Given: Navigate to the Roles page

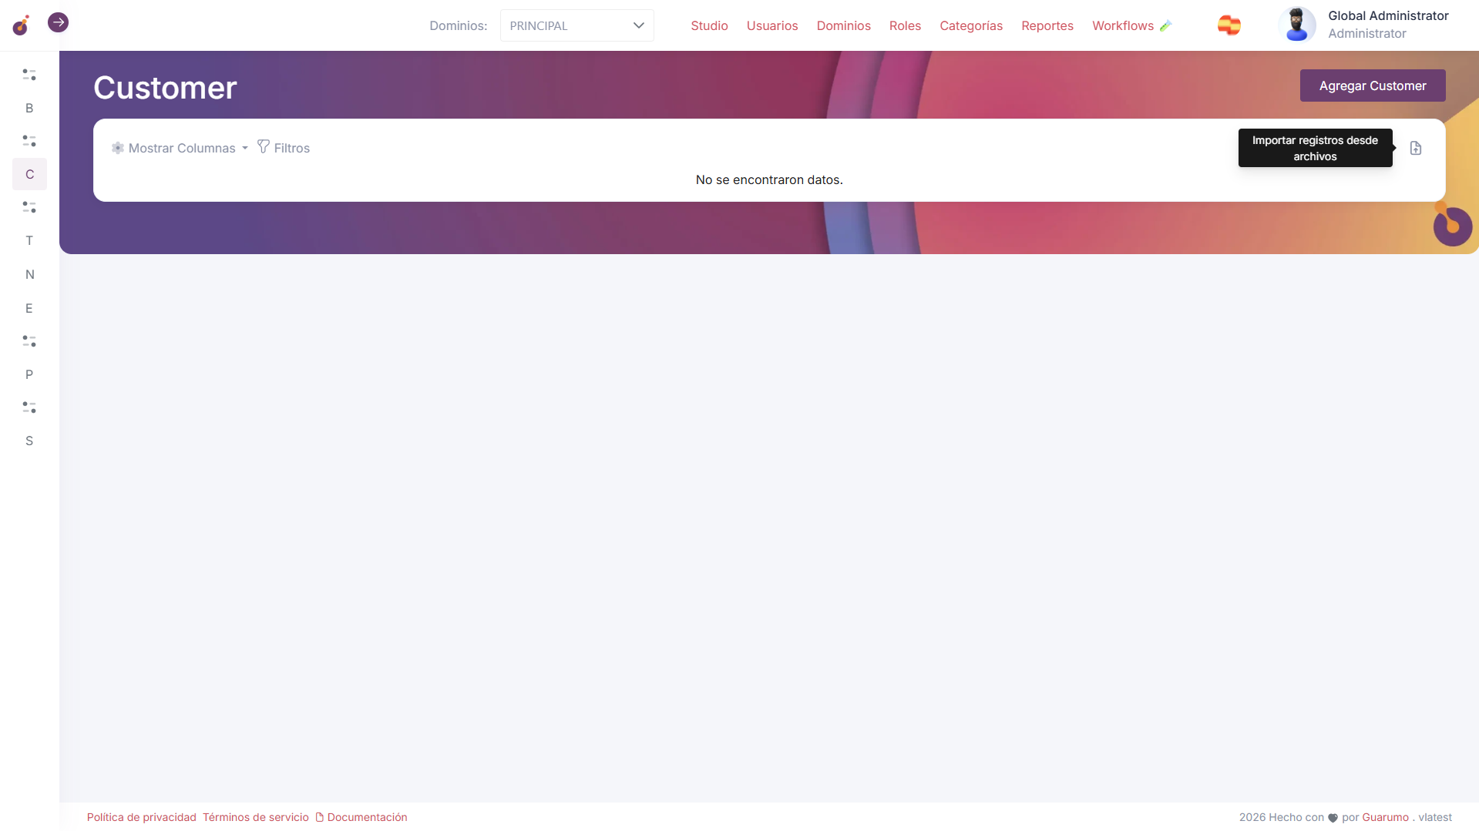Looking at the screenshot, I should (x=904, y=25).
